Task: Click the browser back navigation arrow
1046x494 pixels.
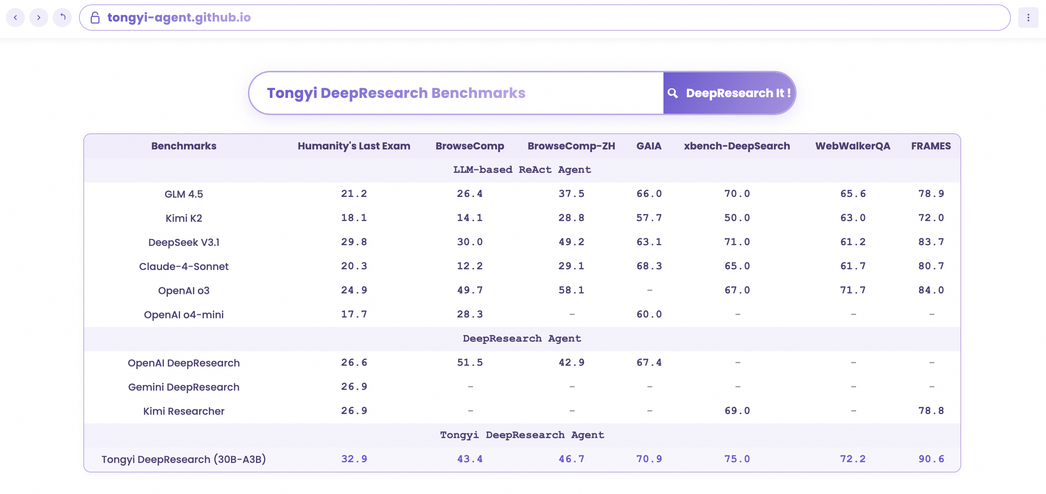Action: tap(15, 18)
